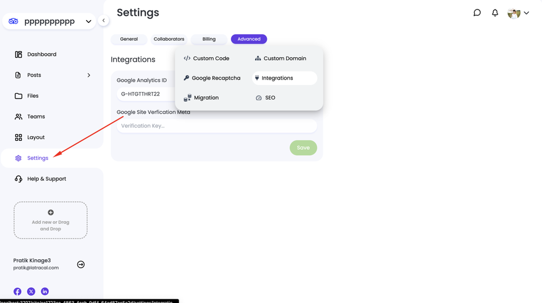Screen dimensions: 542x303
Task: Click the Dashboard sidebar icon
Action: (x=18, y=54)
